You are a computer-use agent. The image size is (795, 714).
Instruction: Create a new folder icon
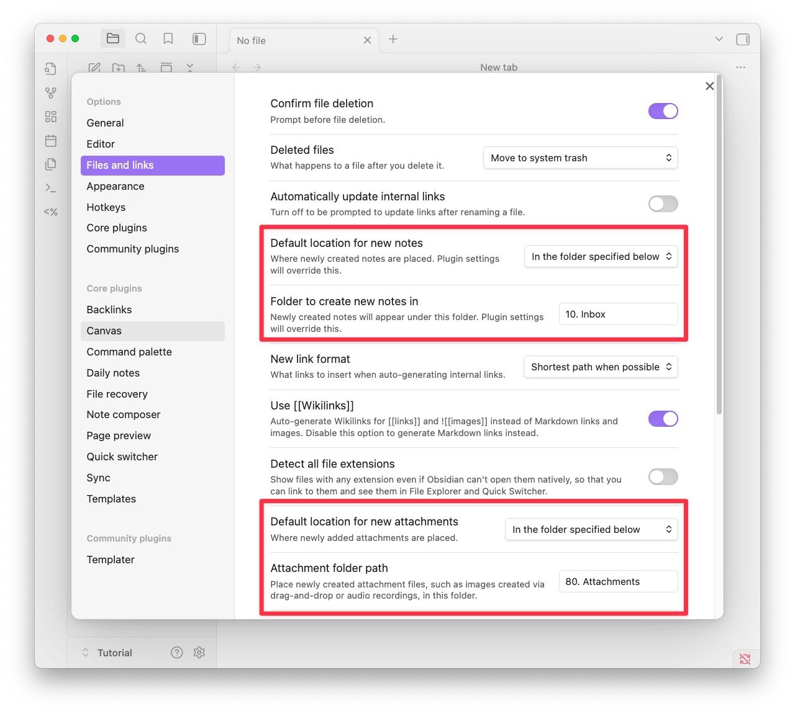click(x=118, y=68)
